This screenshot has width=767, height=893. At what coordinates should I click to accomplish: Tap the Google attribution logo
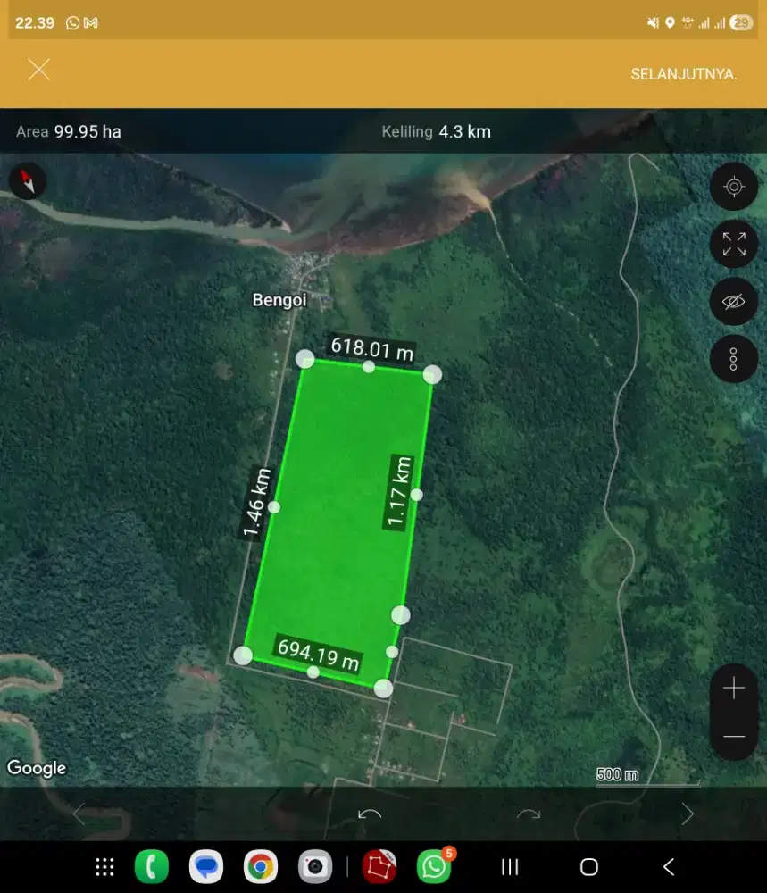pyautogui.click(x=36, y=768)
